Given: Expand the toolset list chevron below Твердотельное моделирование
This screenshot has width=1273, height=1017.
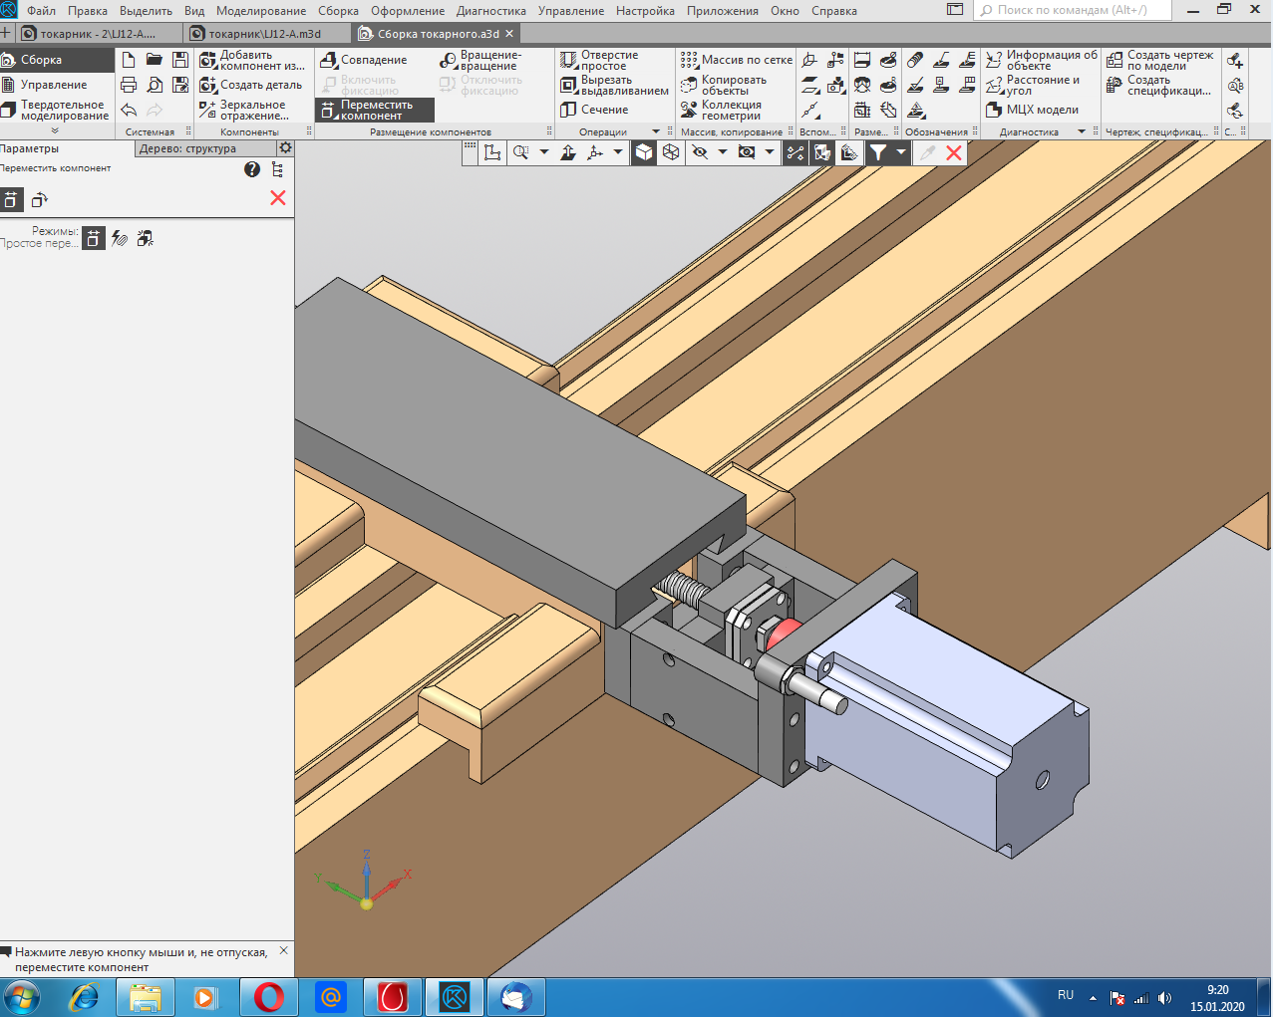Looking at the screenshot, I should 55,130.
